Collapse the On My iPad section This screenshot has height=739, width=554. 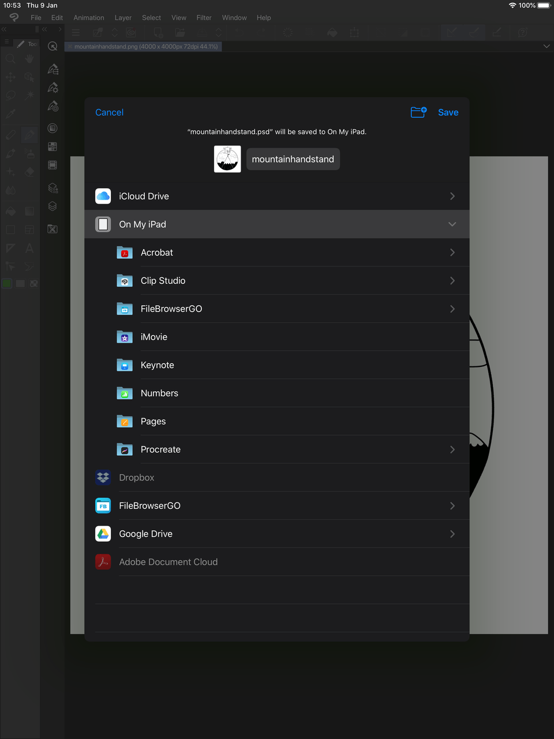tap(452, 224)
